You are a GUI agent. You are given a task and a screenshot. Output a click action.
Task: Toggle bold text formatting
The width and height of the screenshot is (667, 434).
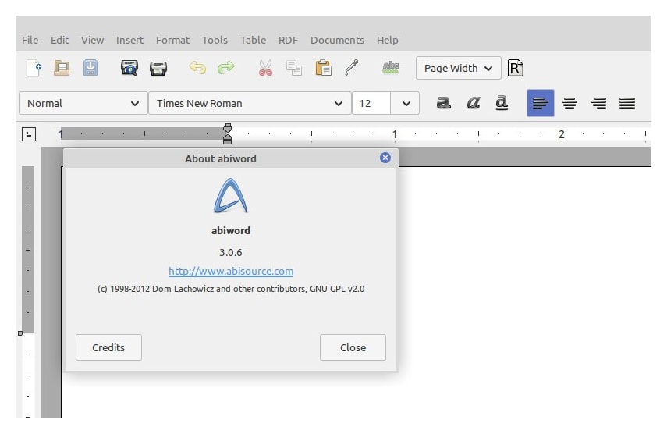[x=443, y=103]
